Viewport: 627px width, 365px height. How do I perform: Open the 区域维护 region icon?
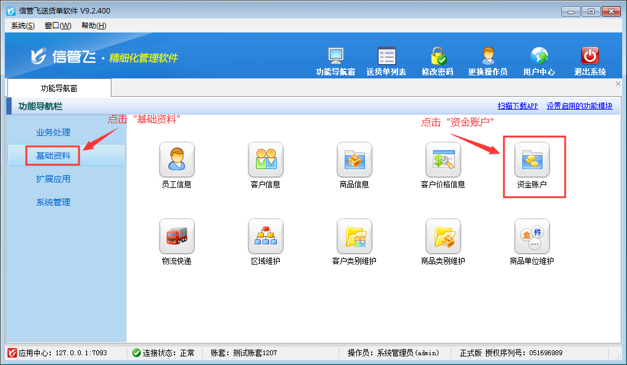pos(265,236)
